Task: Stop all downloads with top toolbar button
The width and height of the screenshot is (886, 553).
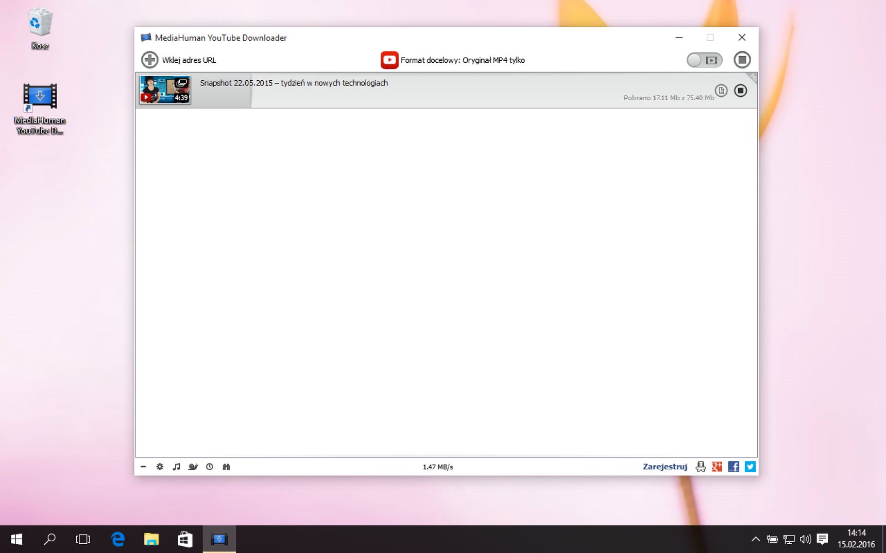Action: [x=742, y=60]
